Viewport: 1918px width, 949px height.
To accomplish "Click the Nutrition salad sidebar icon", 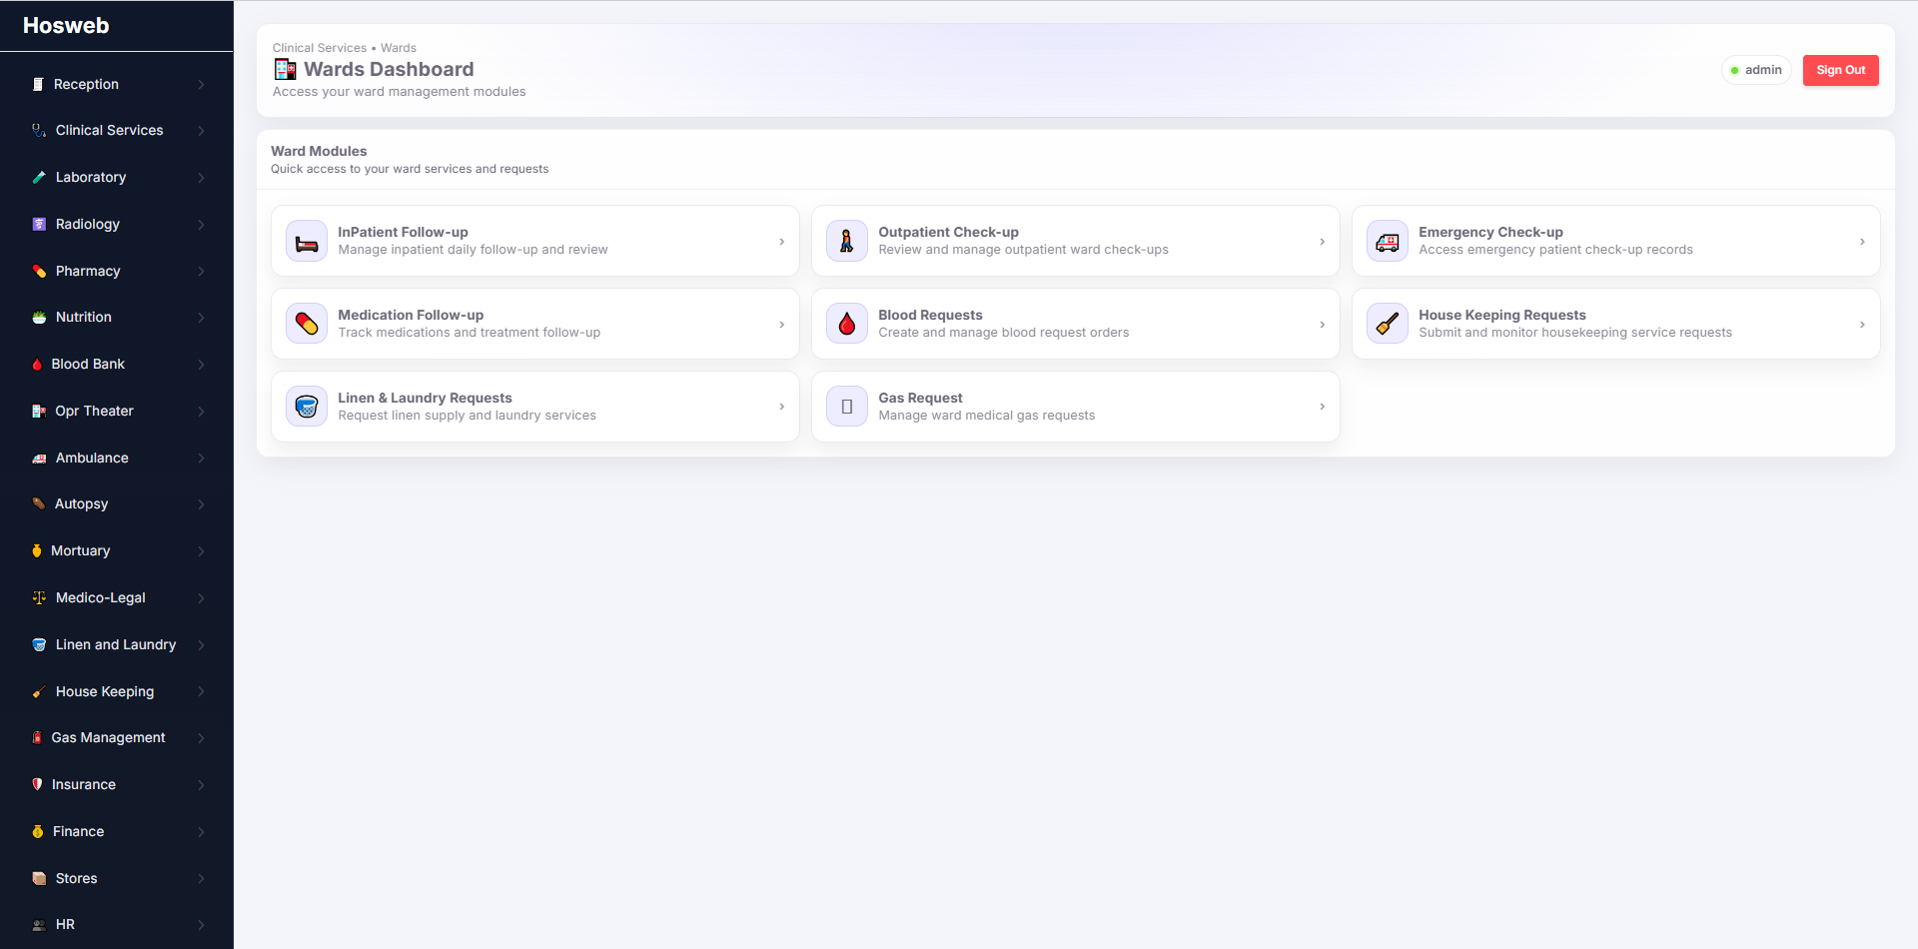I will 39,317.
